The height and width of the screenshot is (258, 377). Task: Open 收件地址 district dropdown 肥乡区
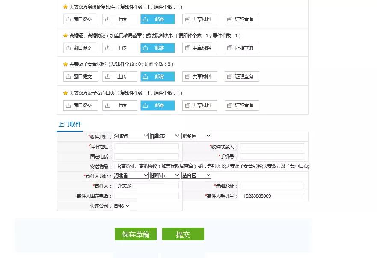click(x=196, y=136)
